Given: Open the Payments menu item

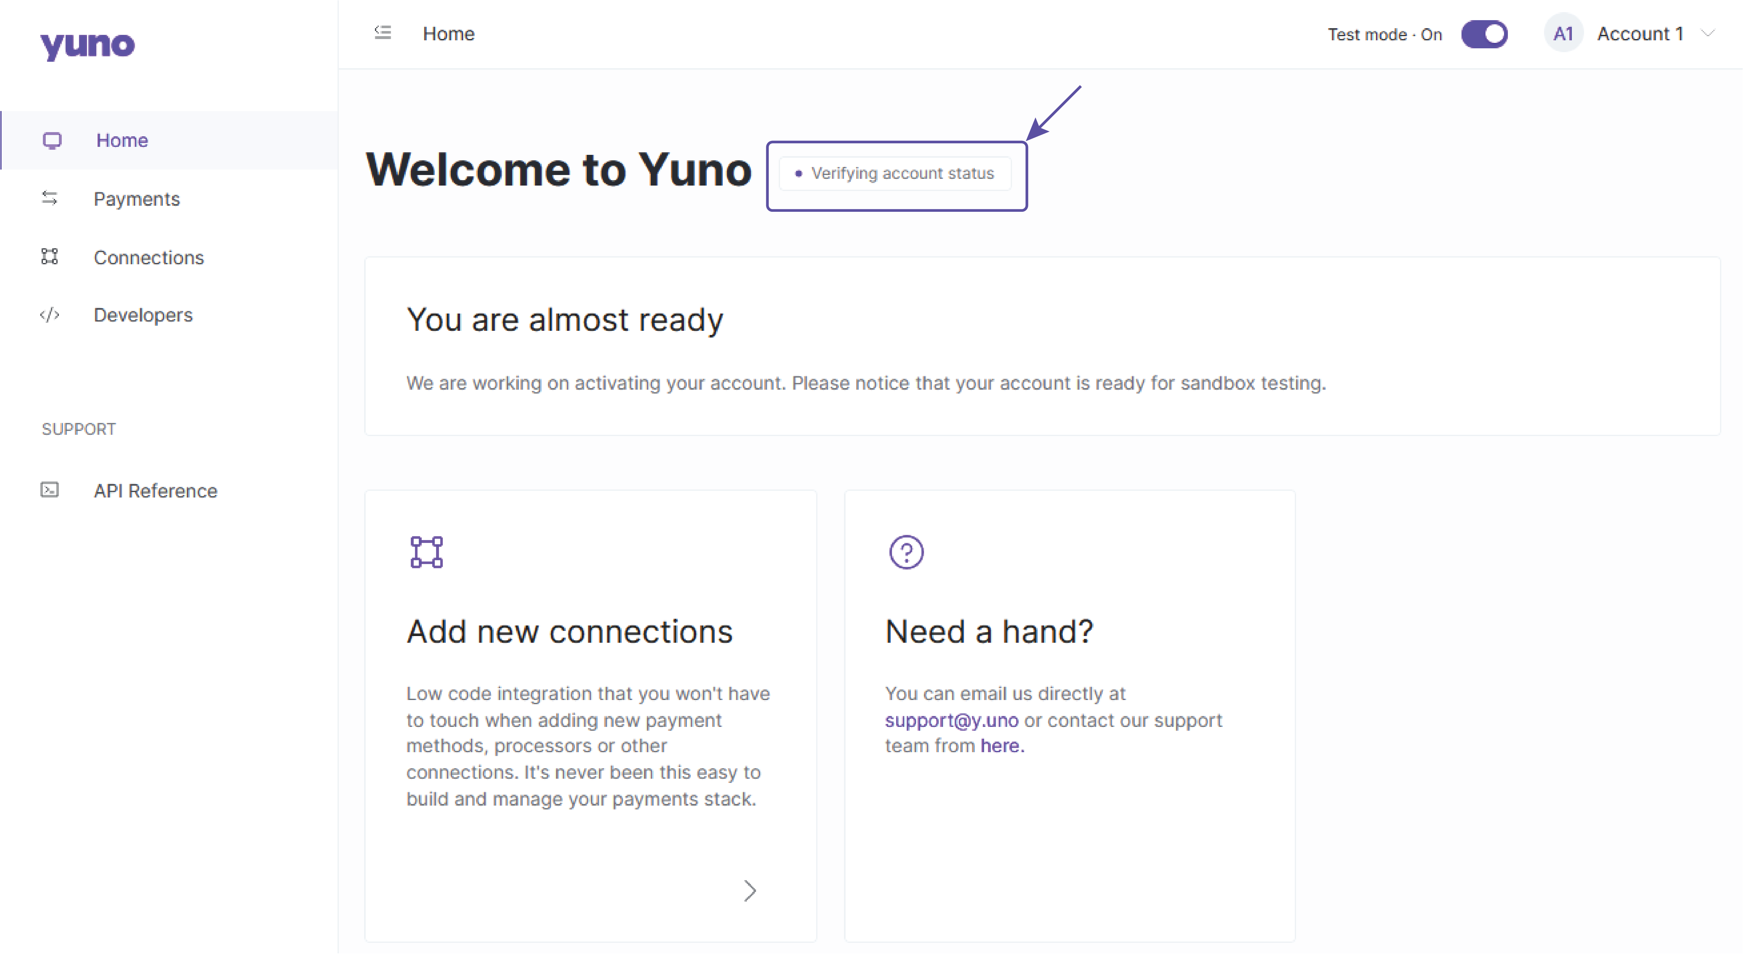Looking at the screenshot, I should (x=137, y=199).
